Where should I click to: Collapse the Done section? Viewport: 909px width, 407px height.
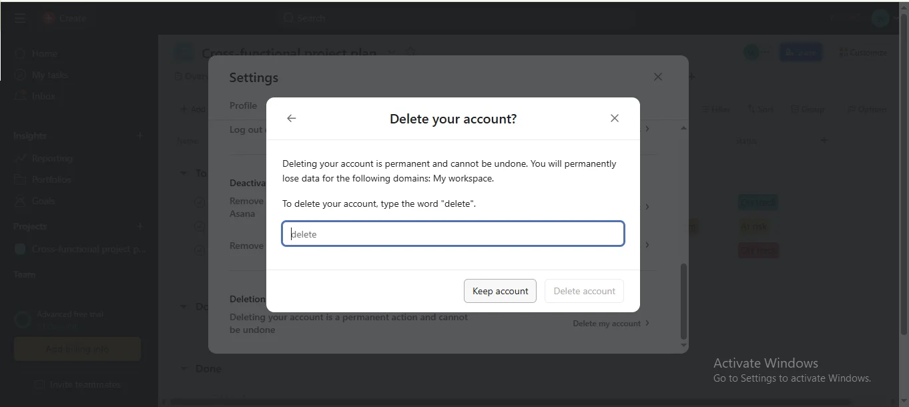[x=184, y=368]
